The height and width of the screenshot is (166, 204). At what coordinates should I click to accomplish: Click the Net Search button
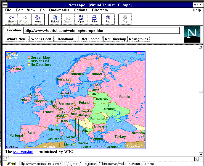(x=91, y=39)
